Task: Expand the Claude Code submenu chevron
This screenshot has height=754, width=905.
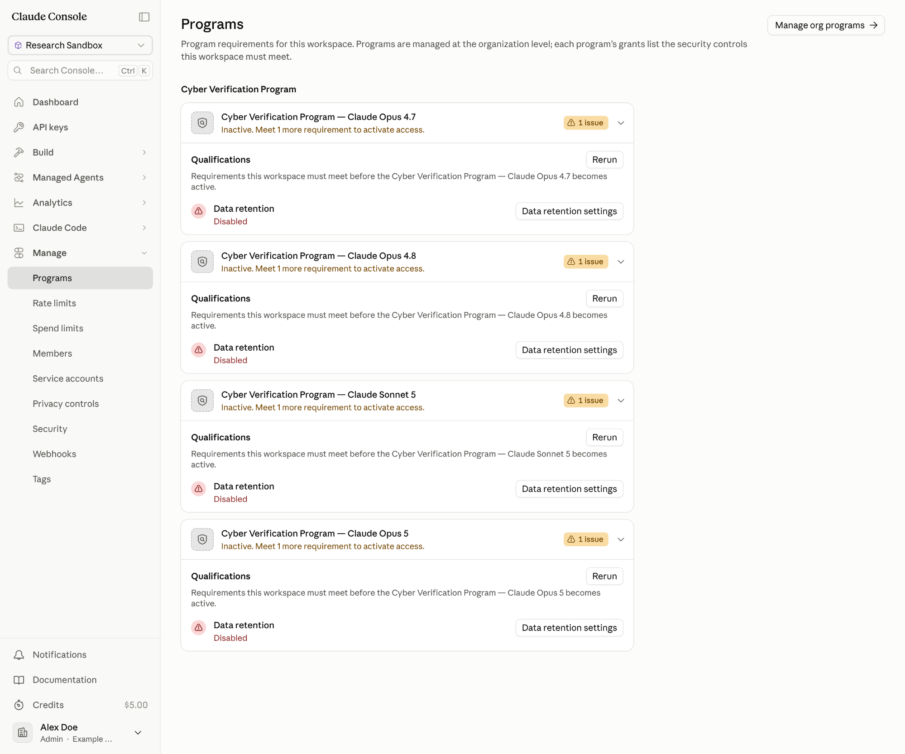Action: click(144, 228)
